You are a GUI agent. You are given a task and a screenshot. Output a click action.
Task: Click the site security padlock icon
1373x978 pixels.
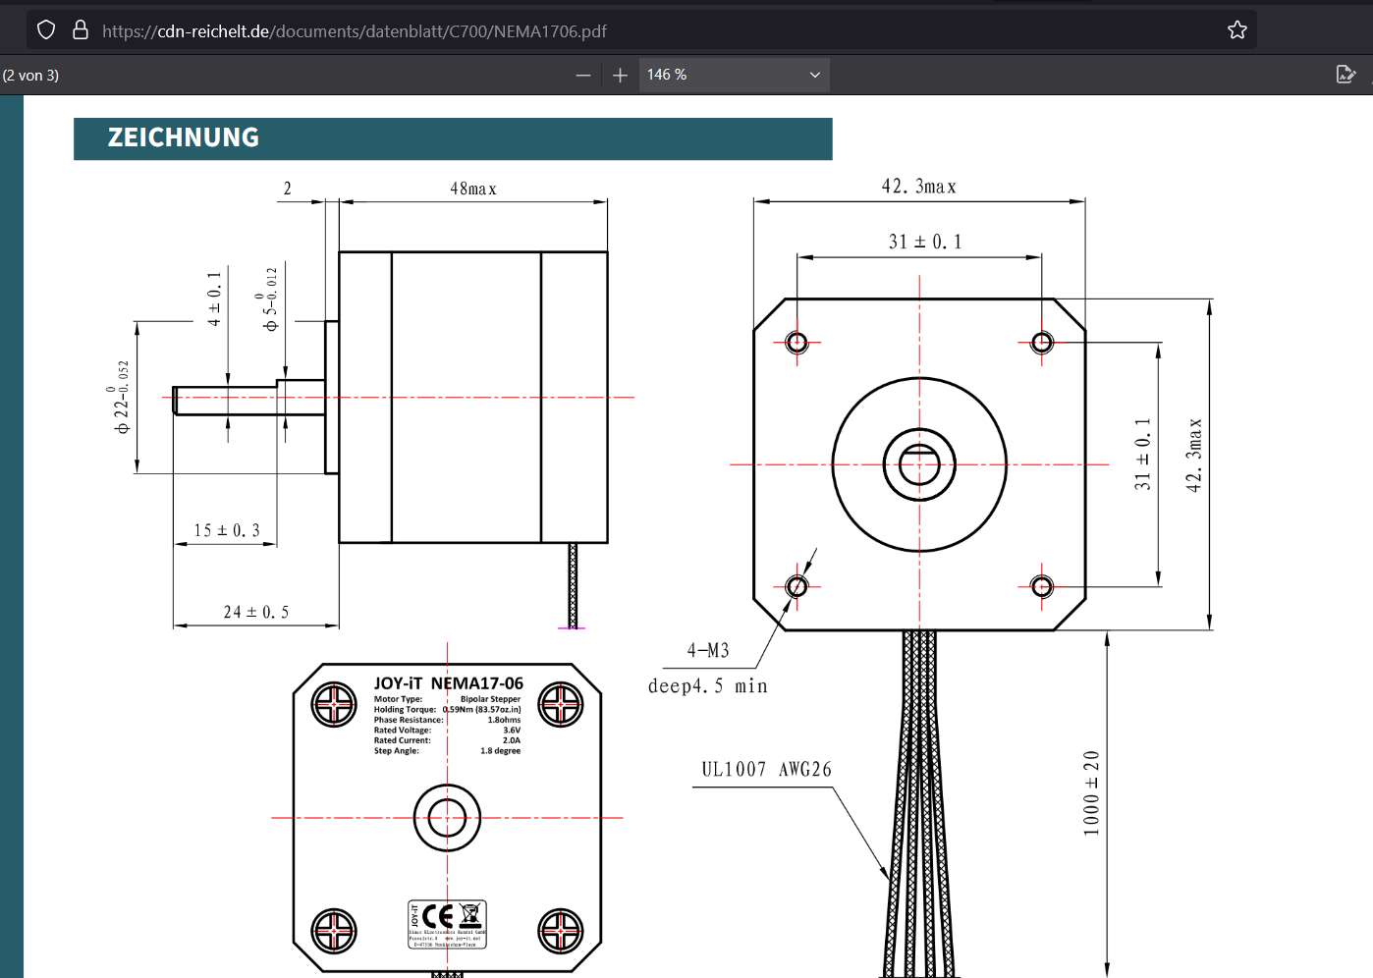pyautogui.click(x=81, y=30)
